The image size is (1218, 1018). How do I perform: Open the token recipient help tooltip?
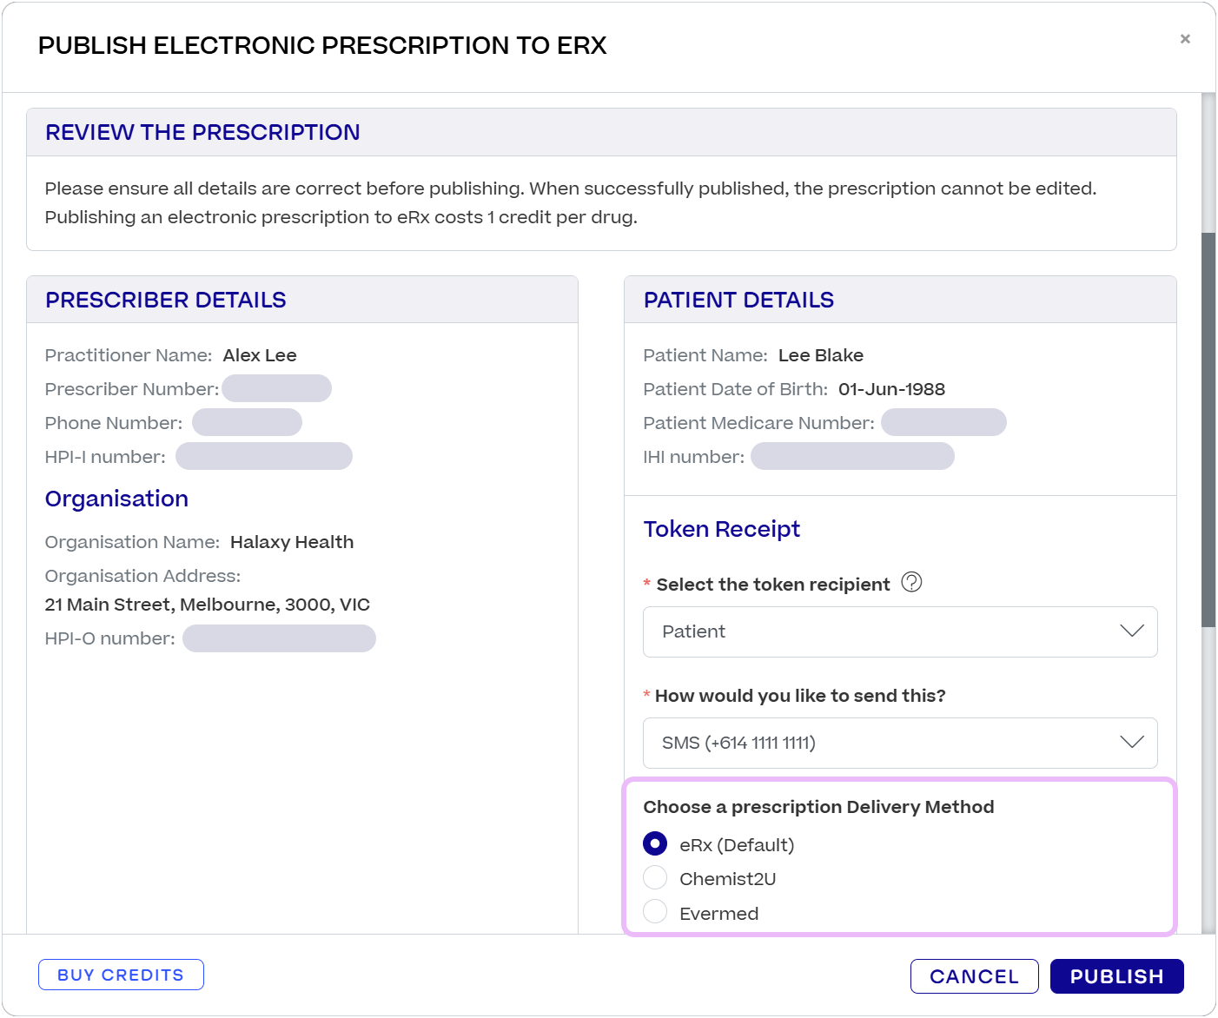coord(911,583)
